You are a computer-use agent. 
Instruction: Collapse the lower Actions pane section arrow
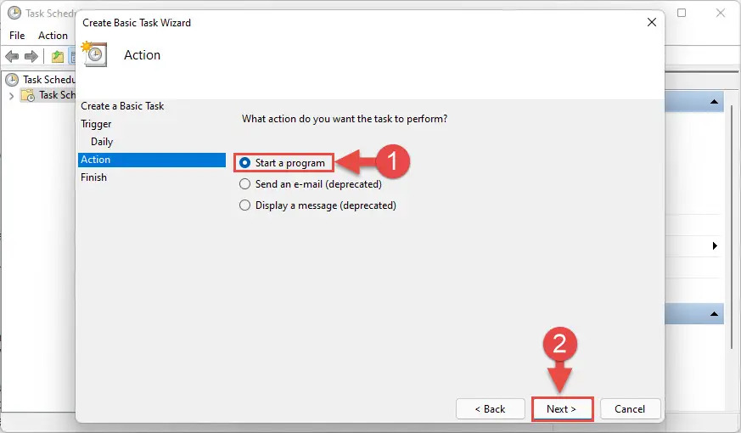point(714,314)
